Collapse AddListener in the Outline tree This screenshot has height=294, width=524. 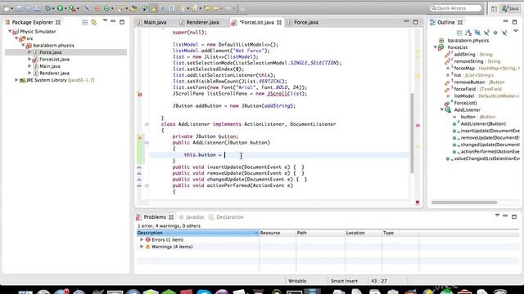pos(442,109)
